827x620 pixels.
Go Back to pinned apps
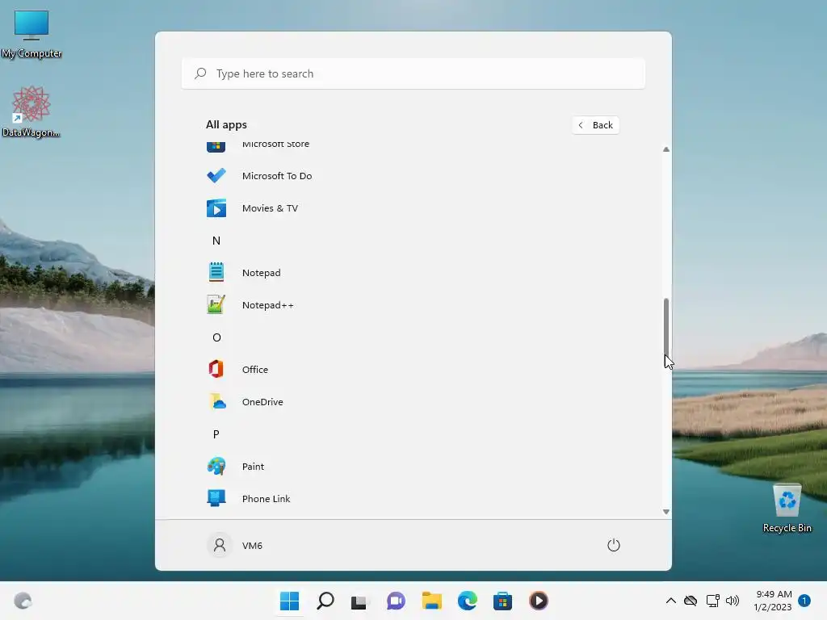[x=595, y=125]
